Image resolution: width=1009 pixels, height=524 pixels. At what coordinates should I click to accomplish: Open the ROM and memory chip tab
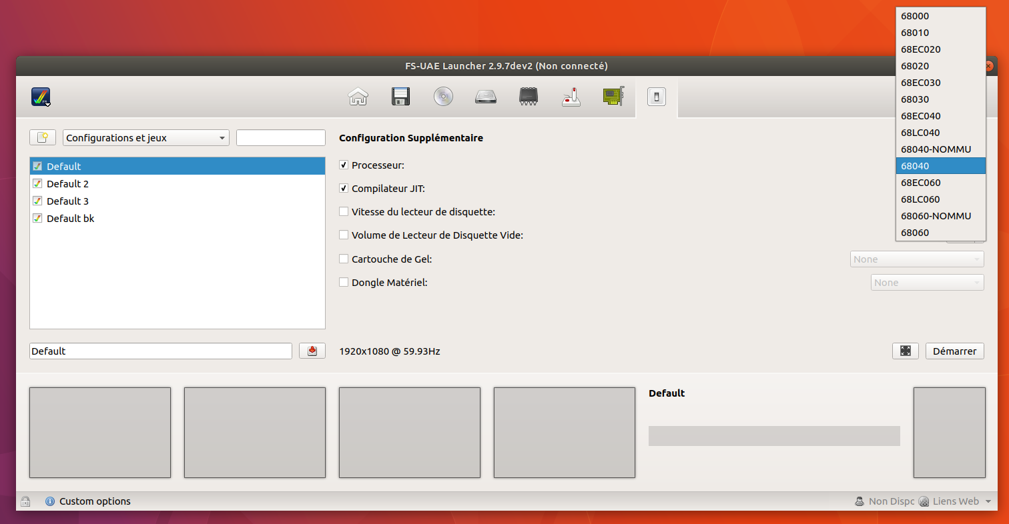[x=529, y=97]
